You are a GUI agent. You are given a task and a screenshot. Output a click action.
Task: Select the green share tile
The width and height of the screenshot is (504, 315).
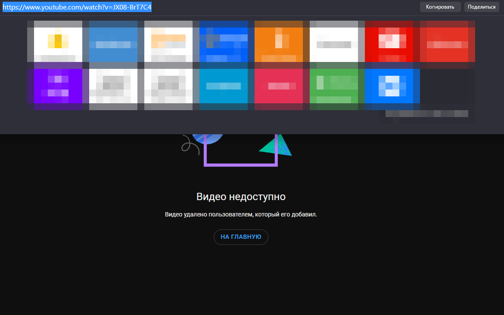[334, 86]
